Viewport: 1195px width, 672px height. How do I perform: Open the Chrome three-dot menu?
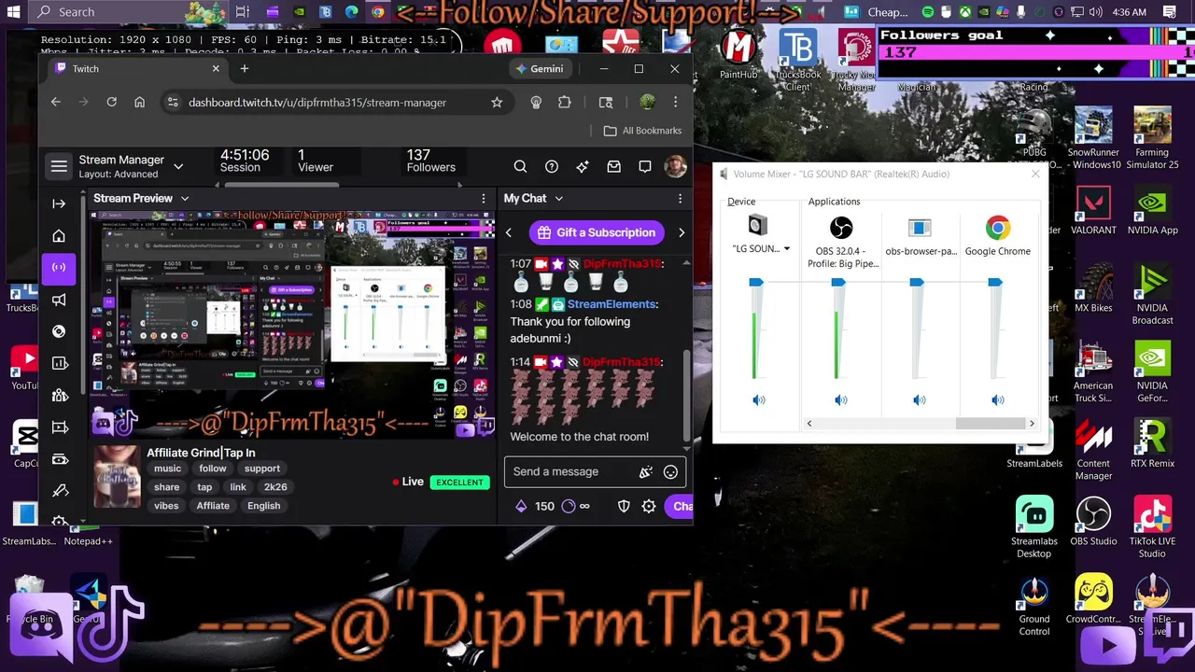tap(675, 102)
